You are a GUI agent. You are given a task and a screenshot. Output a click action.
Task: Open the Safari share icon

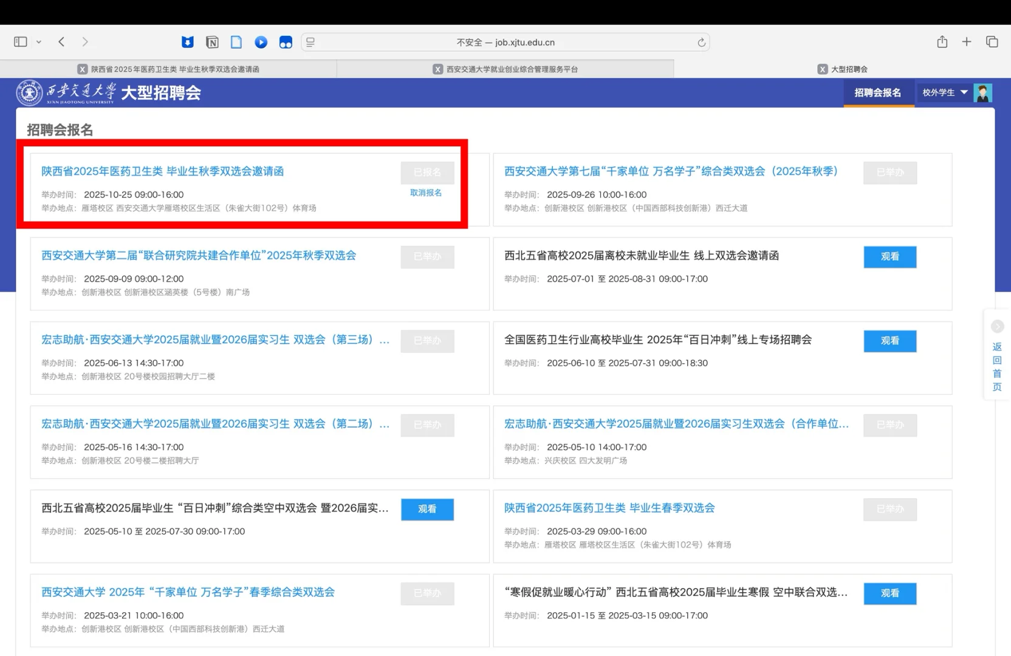coord(942,41)
